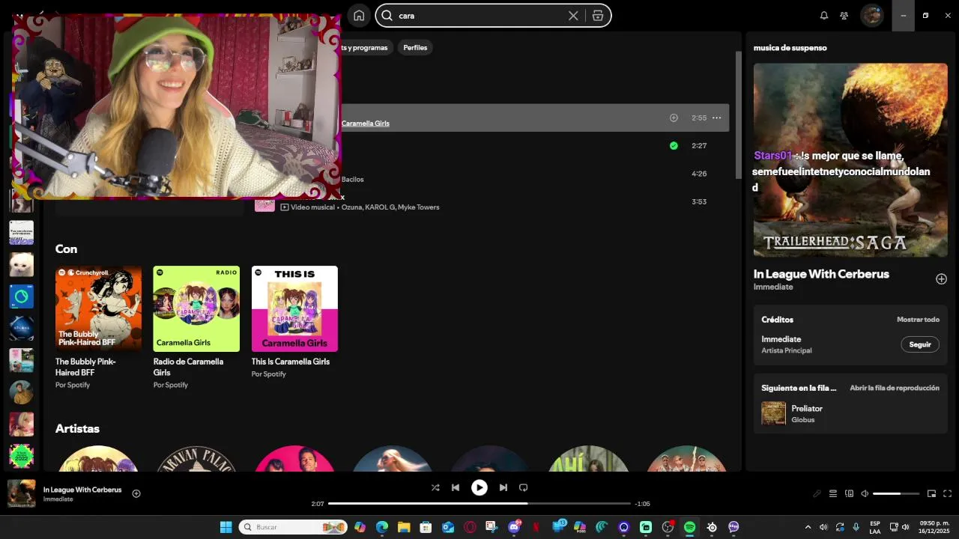Viewport: 959px width, 539px height.
Task: Follow Immediate with the Seguir button
Action: (x=920, y=344)
